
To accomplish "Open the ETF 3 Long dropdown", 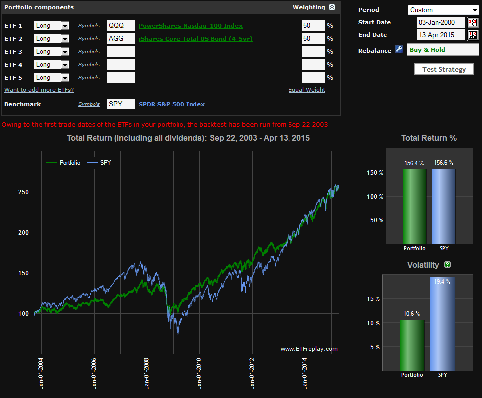I will tap(64, 52).
